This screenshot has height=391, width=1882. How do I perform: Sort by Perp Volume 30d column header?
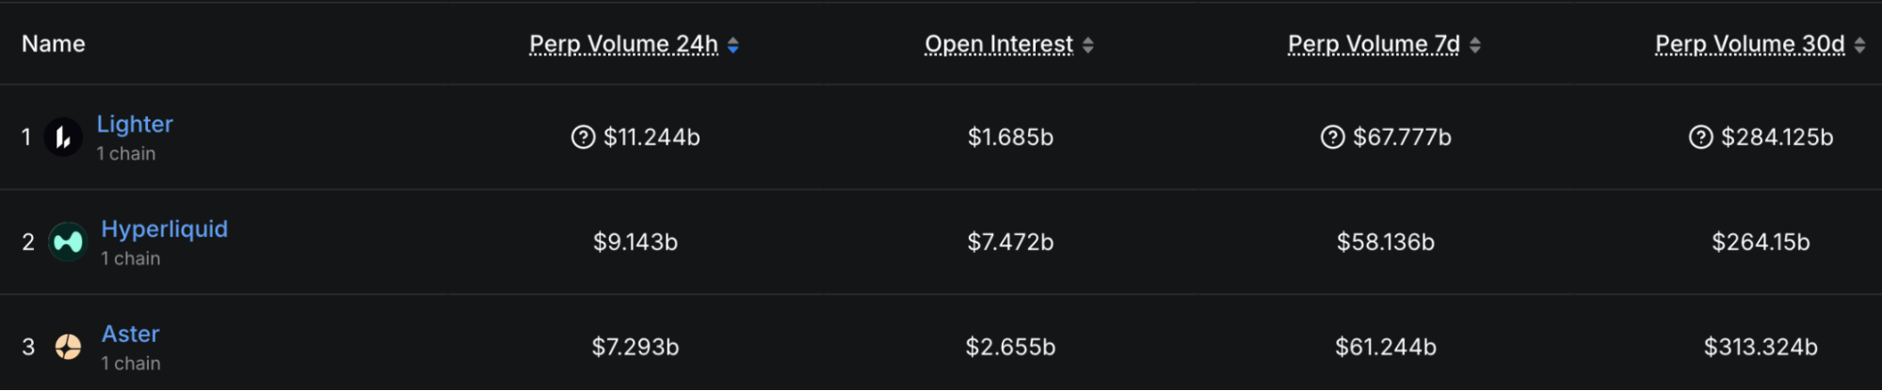point(1749,44)
